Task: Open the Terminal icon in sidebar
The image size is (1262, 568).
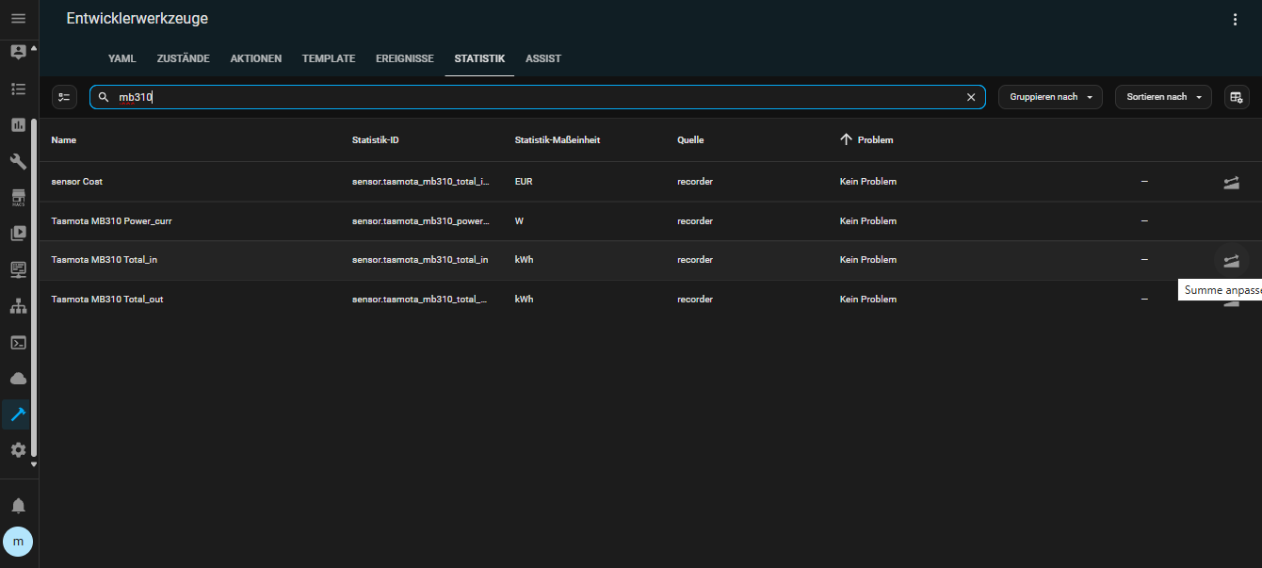Action: coord(18,343)
